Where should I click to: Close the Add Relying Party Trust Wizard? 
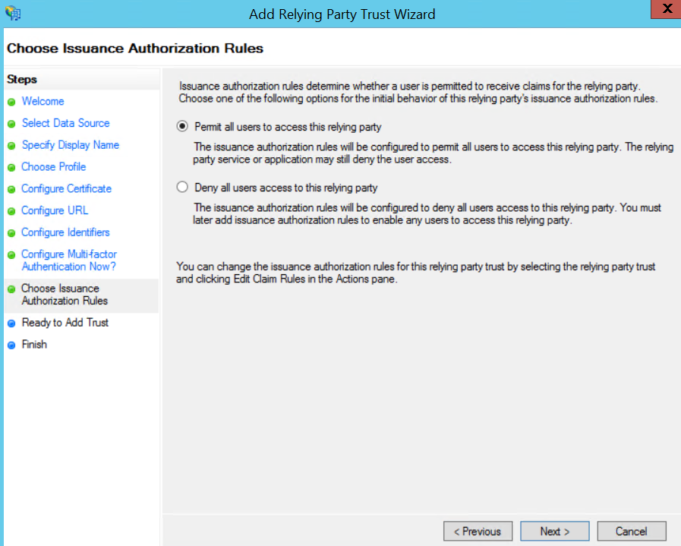click(x=667, y=8)
